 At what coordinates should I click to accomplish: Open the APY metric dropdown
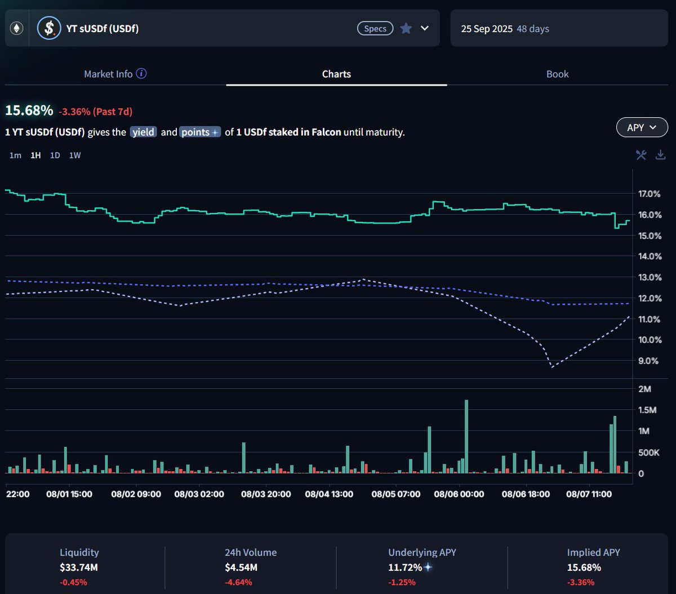[x=642, y=127]
